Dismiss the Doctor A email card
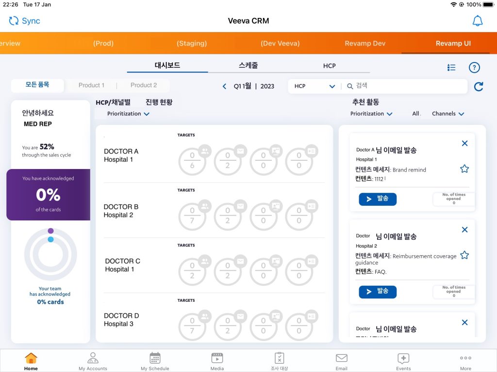497x372 pixels. tap(464, 143)
